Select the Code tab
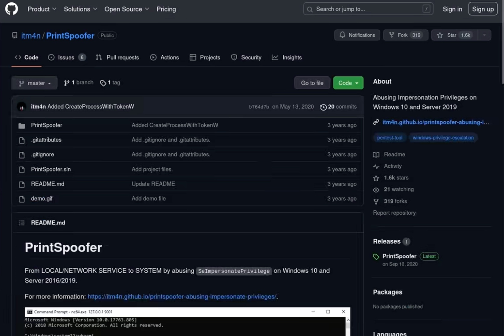Image resolution: width=504 pixels, height=336 pixels. (26, 57)
